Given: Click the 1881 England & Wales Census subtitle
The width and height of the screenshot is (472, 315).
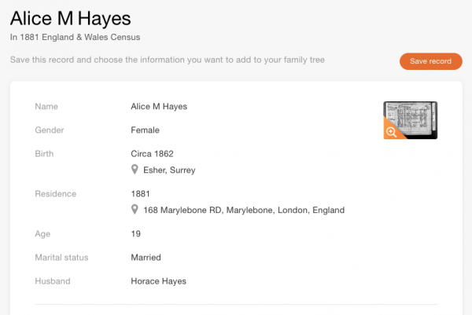Looking at the screenshot, I should [x=75, y=37].
